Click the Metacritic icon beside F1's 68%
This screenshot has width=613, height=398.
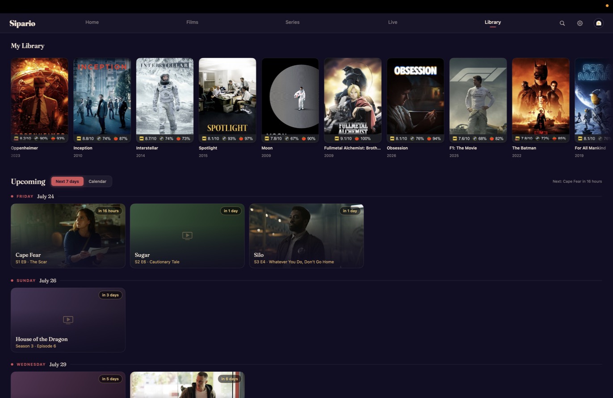(474, 138)
